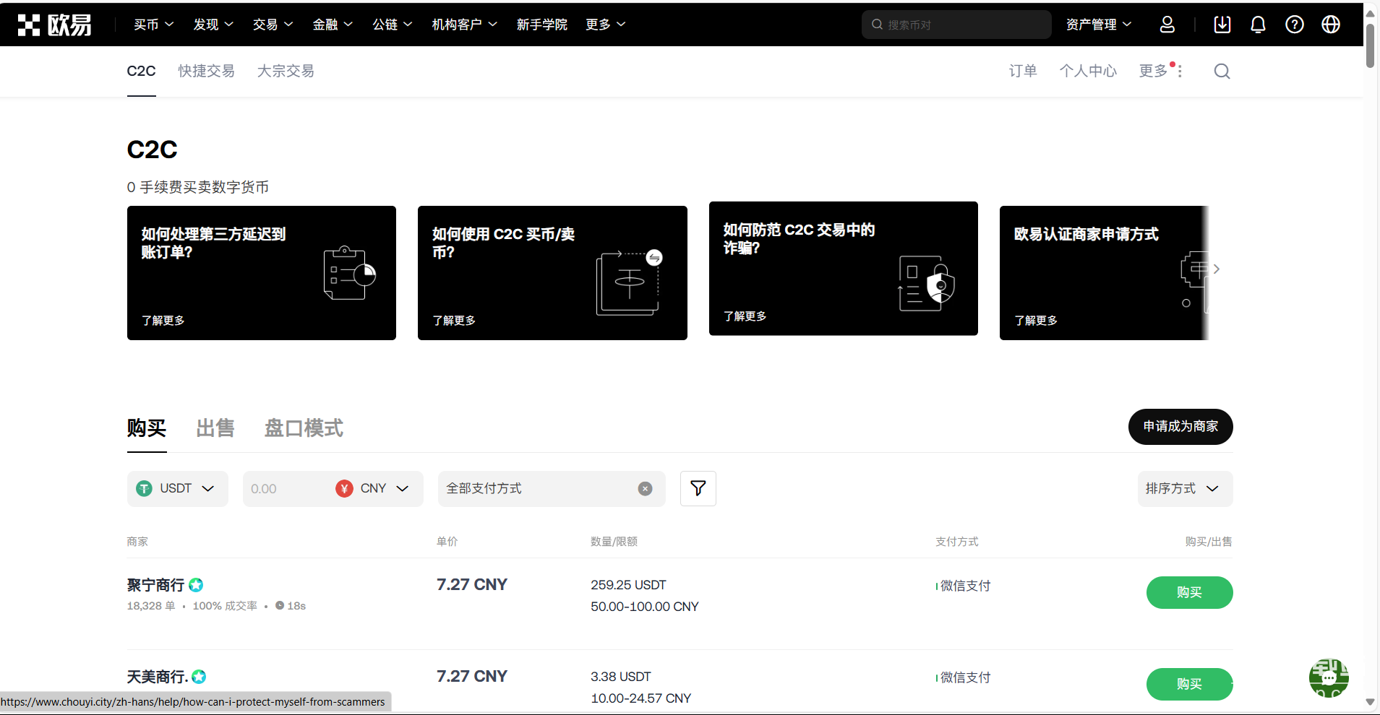The height and width of the screenshot is (715, 1380).
Task: Expand the 买币 menu
Action: tap(154, 25)
